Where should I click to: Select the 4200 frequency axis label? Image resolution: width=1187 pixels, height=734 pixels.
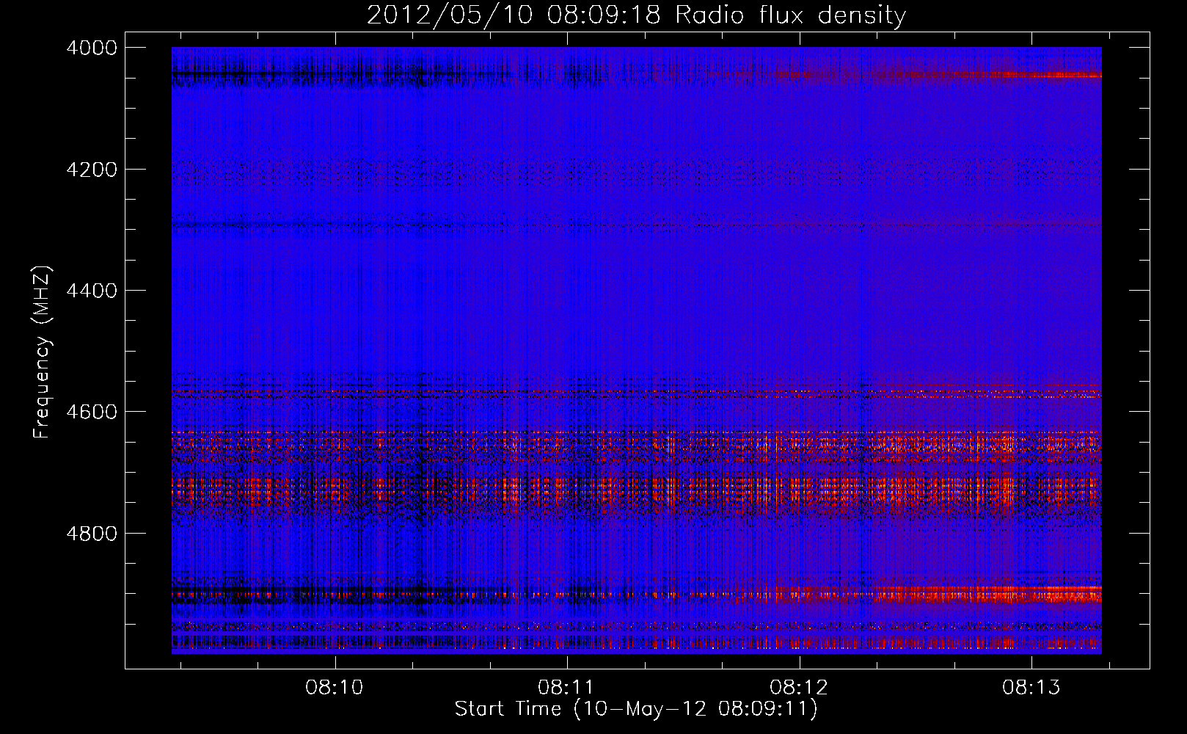(91, 170)
